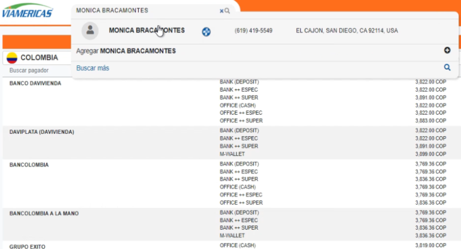
Task: Clear the search text with the X icon
Action: [221, 11]
